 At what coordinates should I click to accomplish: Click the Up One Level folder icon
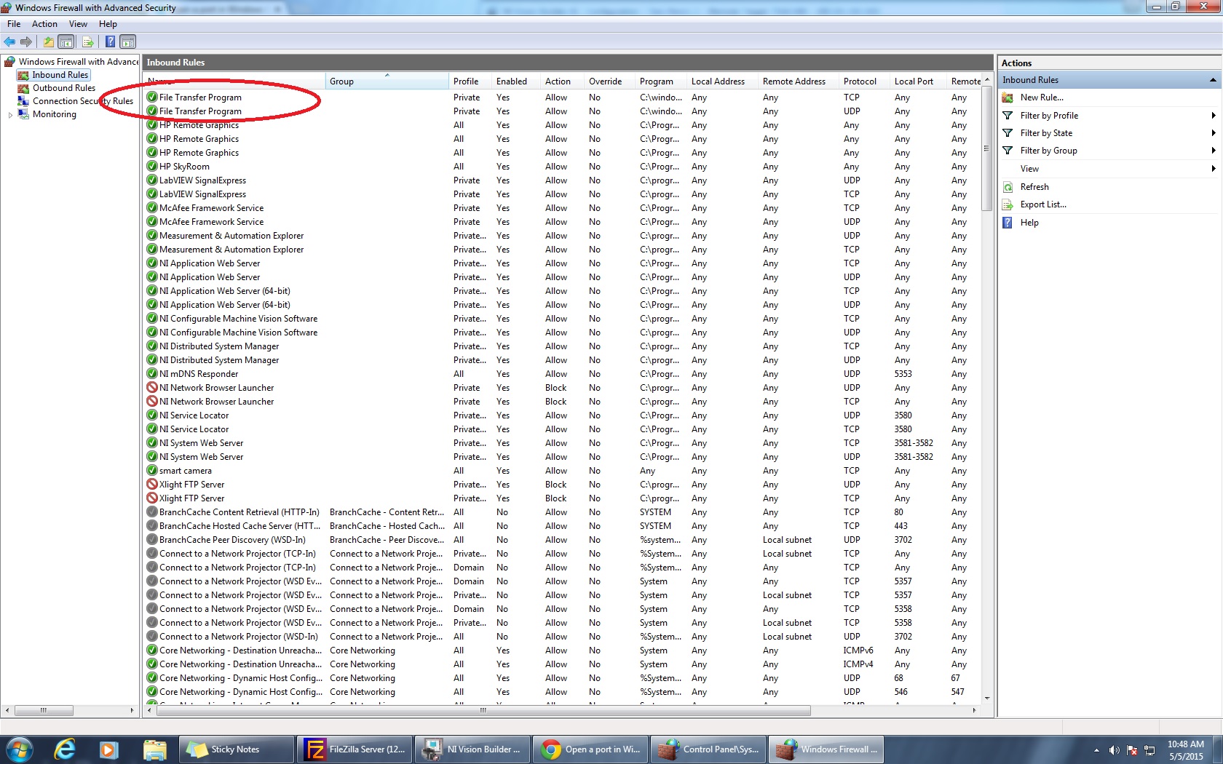click(48, 41)
